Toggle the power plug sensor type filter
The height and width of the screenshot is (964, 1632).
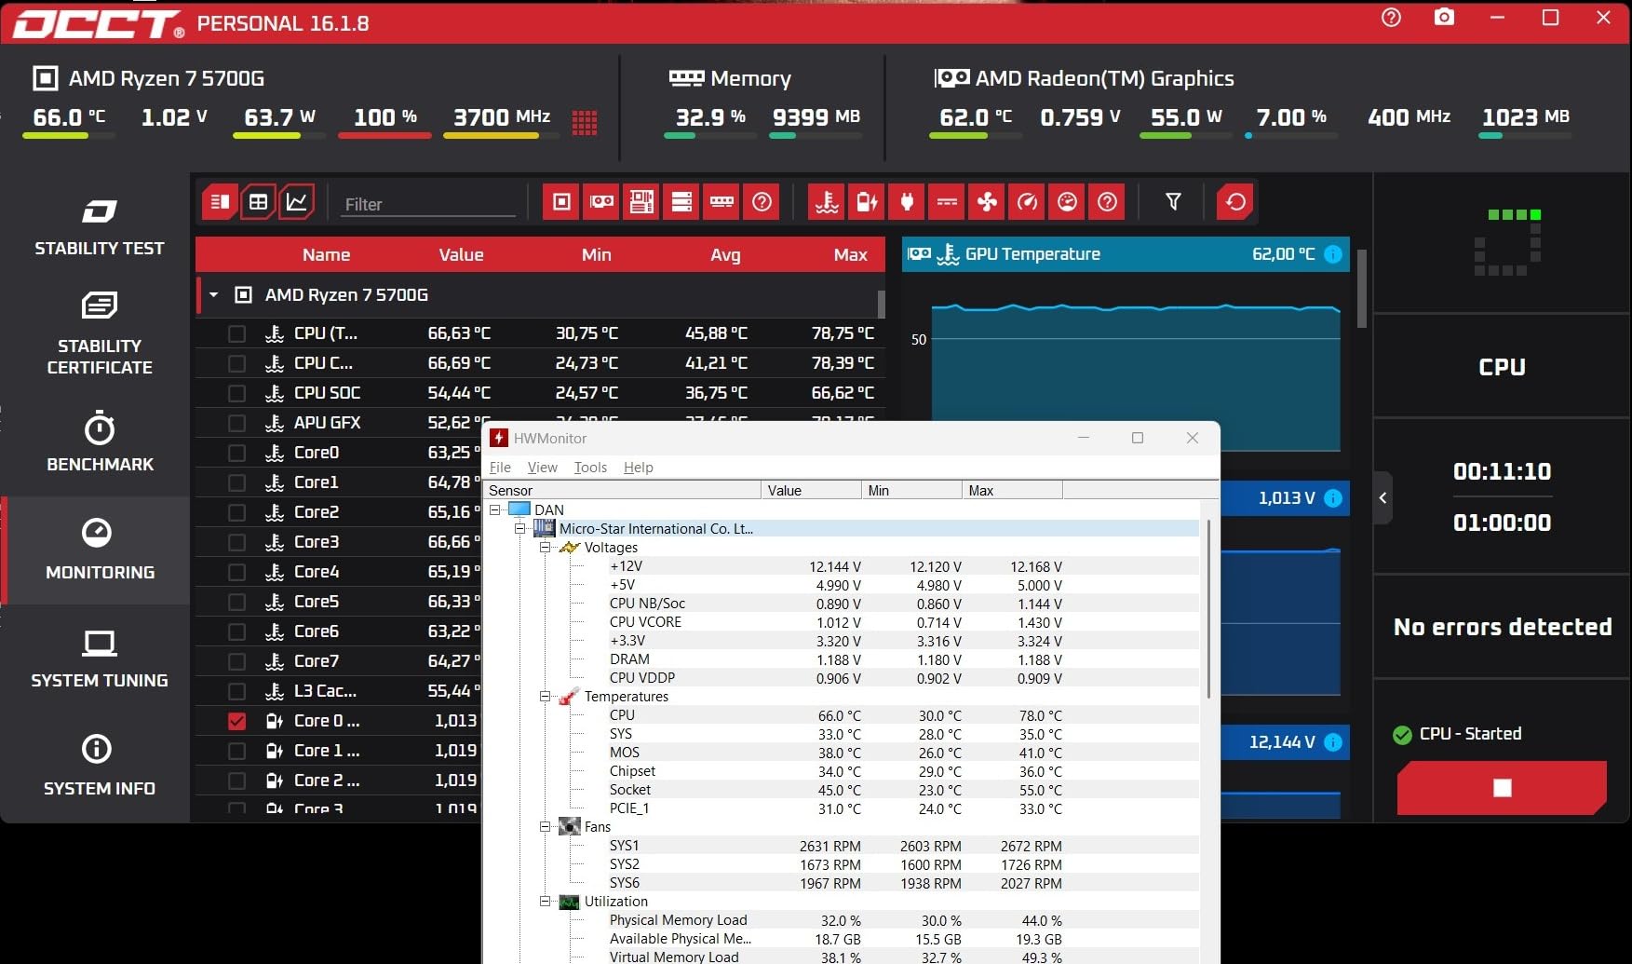tap(908, 202)
